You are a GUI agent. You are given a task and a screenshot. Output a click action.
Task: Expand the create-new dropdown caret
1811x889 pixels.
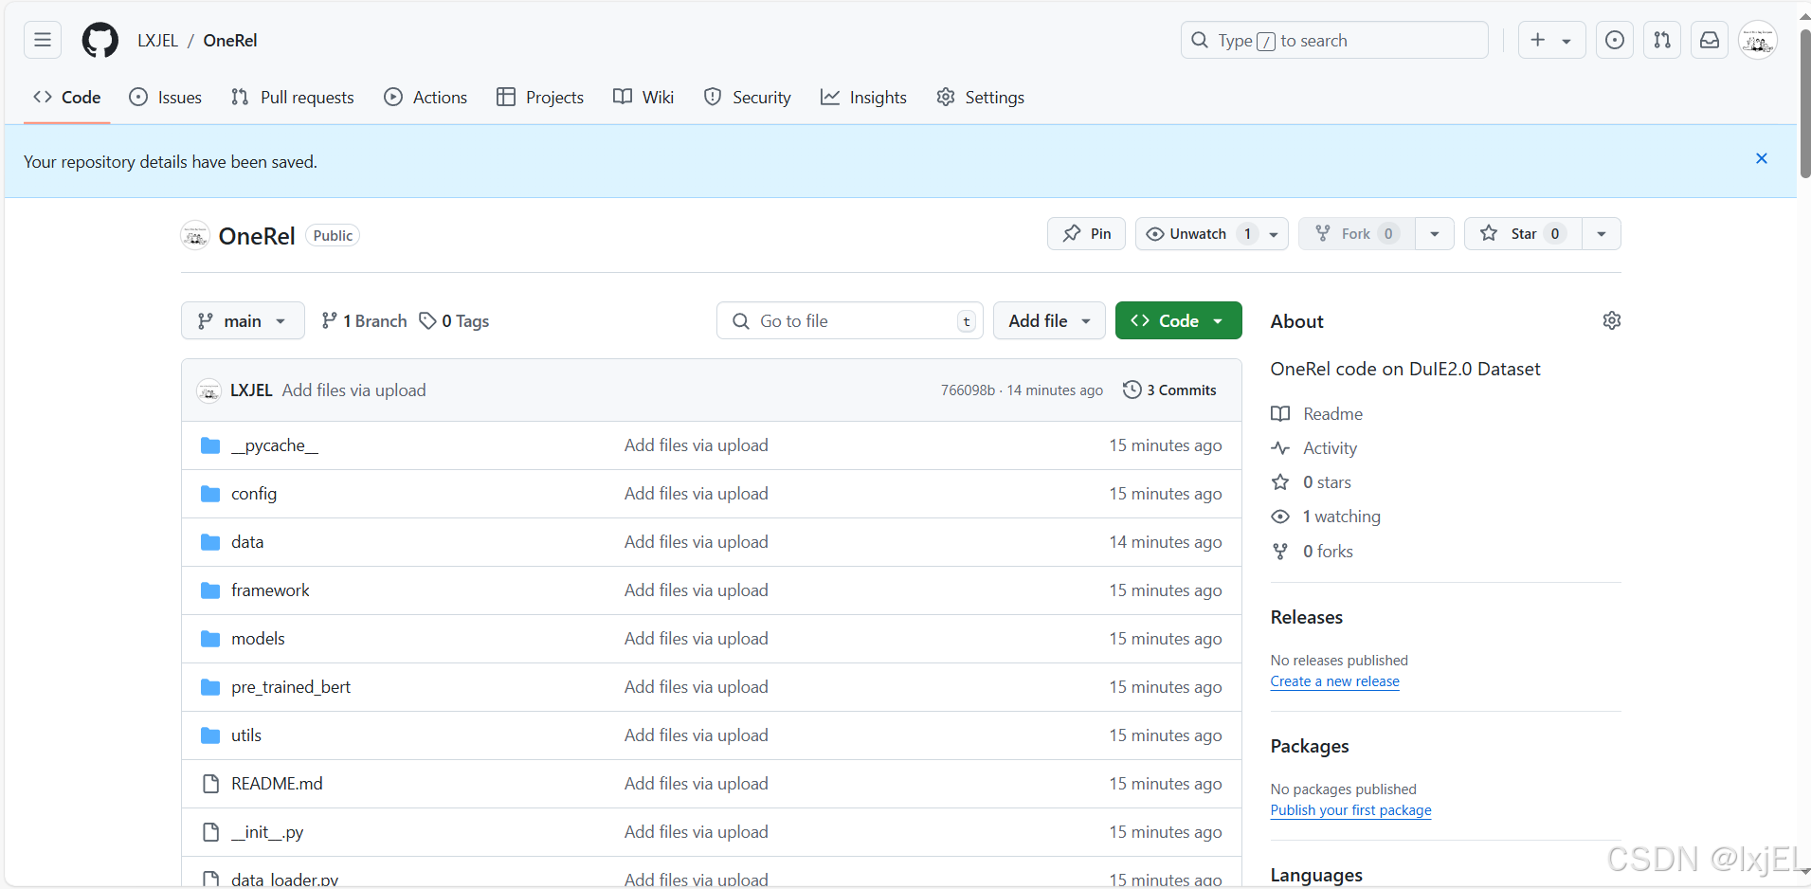pos(1567,41)
